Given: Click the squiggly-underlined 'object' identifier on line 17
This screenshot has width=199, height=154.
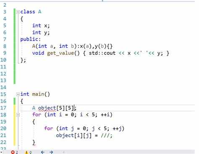Looking at the screenshot, I should [x=47, y=108].
